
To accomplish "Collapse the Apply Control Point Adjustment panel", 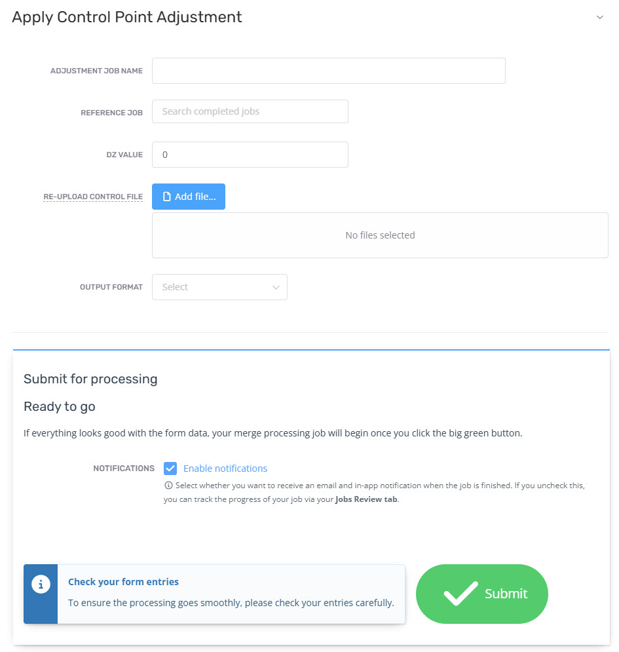I will click(x=600, y=17).
